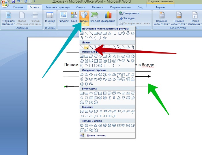Select the smiley face basic shape
This screenshot has height=155, width=202.
[x=105, y=61]
